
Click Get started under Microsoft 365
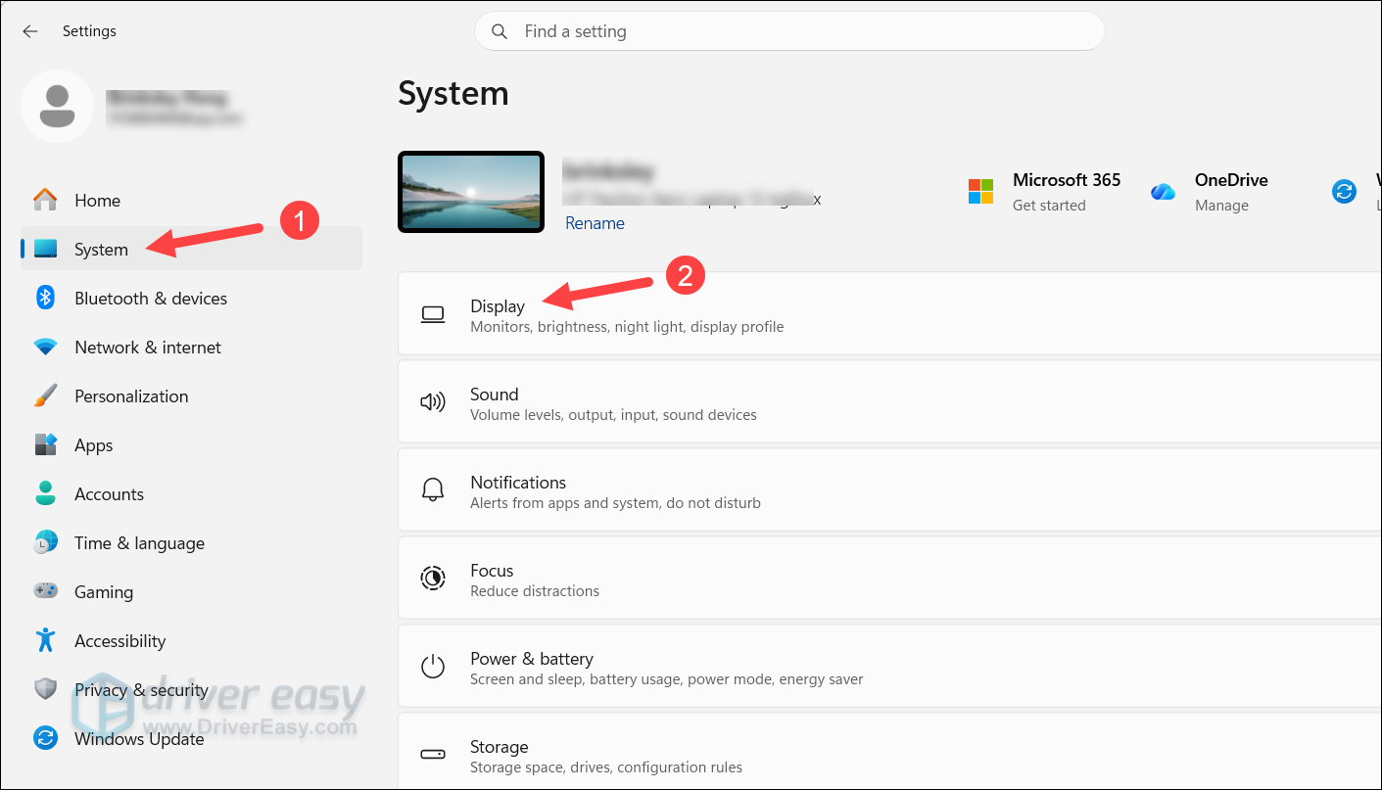click(x=1049, y=206)
